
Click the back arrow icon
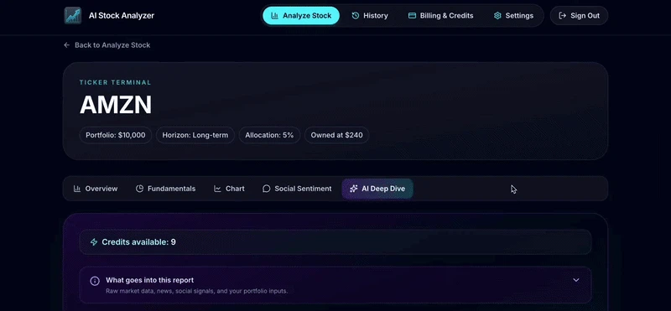pos(67,45)
